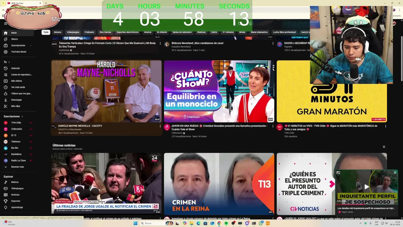
Task: Open Bío Bío subscription channel
Action: 18,148
